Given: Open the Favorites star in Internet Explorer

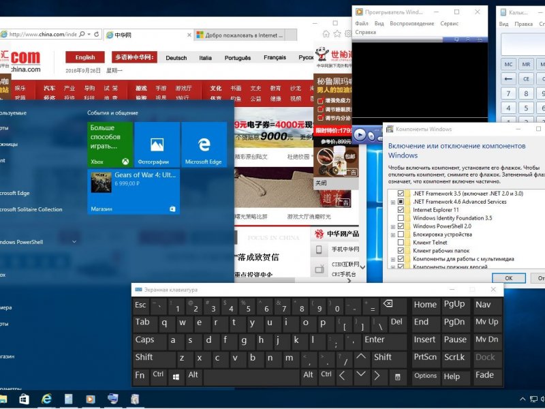Looking at the screenshot, I should (337, 33).
